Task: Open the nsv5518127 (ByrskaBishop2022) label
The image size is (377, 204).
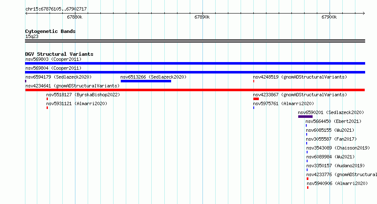Action: pos(83,95)
